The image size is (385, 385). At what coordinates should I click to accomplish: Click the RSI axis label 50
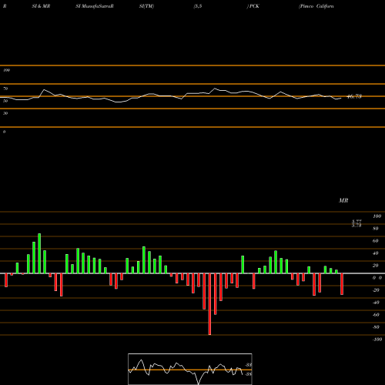click(5, 101)
